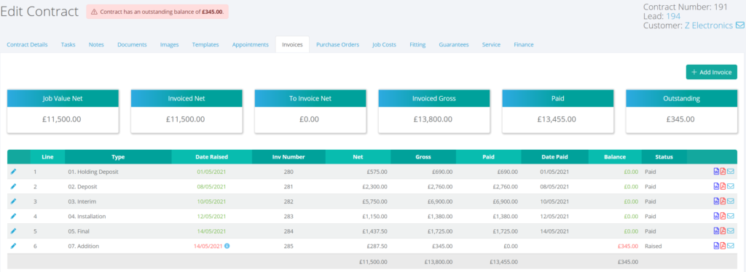This screenshot has width=746, height=272.
Task: Click the Paid summary card showing £13,455.00
Action: (557, 111)
